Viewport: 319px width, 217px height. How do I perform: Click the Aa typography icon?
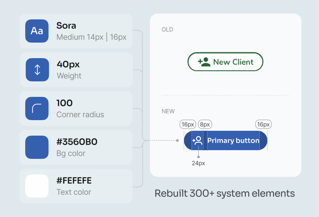(37, 31)
